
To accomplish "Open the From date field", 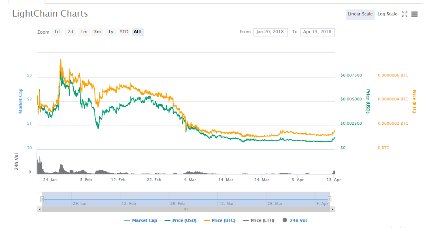I will click(x=270, y=32).
